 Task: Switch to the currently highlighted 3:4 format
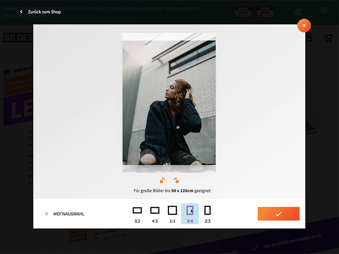click(x=190, y=210)
